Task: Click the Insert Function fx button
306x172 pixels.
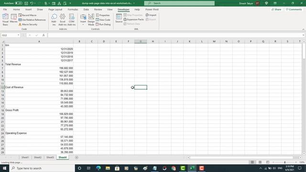Action: [x=44, y=35]
